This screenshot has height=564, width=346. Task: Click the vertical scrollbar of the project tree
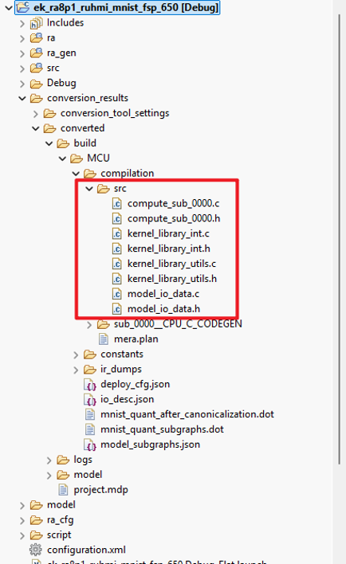pos(339,239)
